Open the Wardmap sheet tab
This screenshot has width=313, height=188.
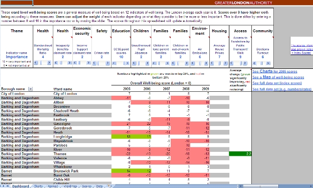click(x=70, y=186)
